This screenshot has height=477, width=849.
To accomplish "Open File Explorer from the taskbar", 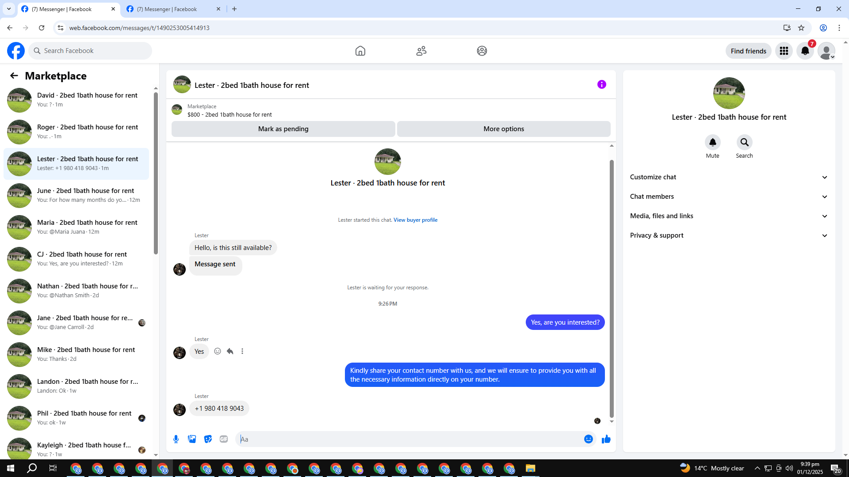I will (531, 468).
